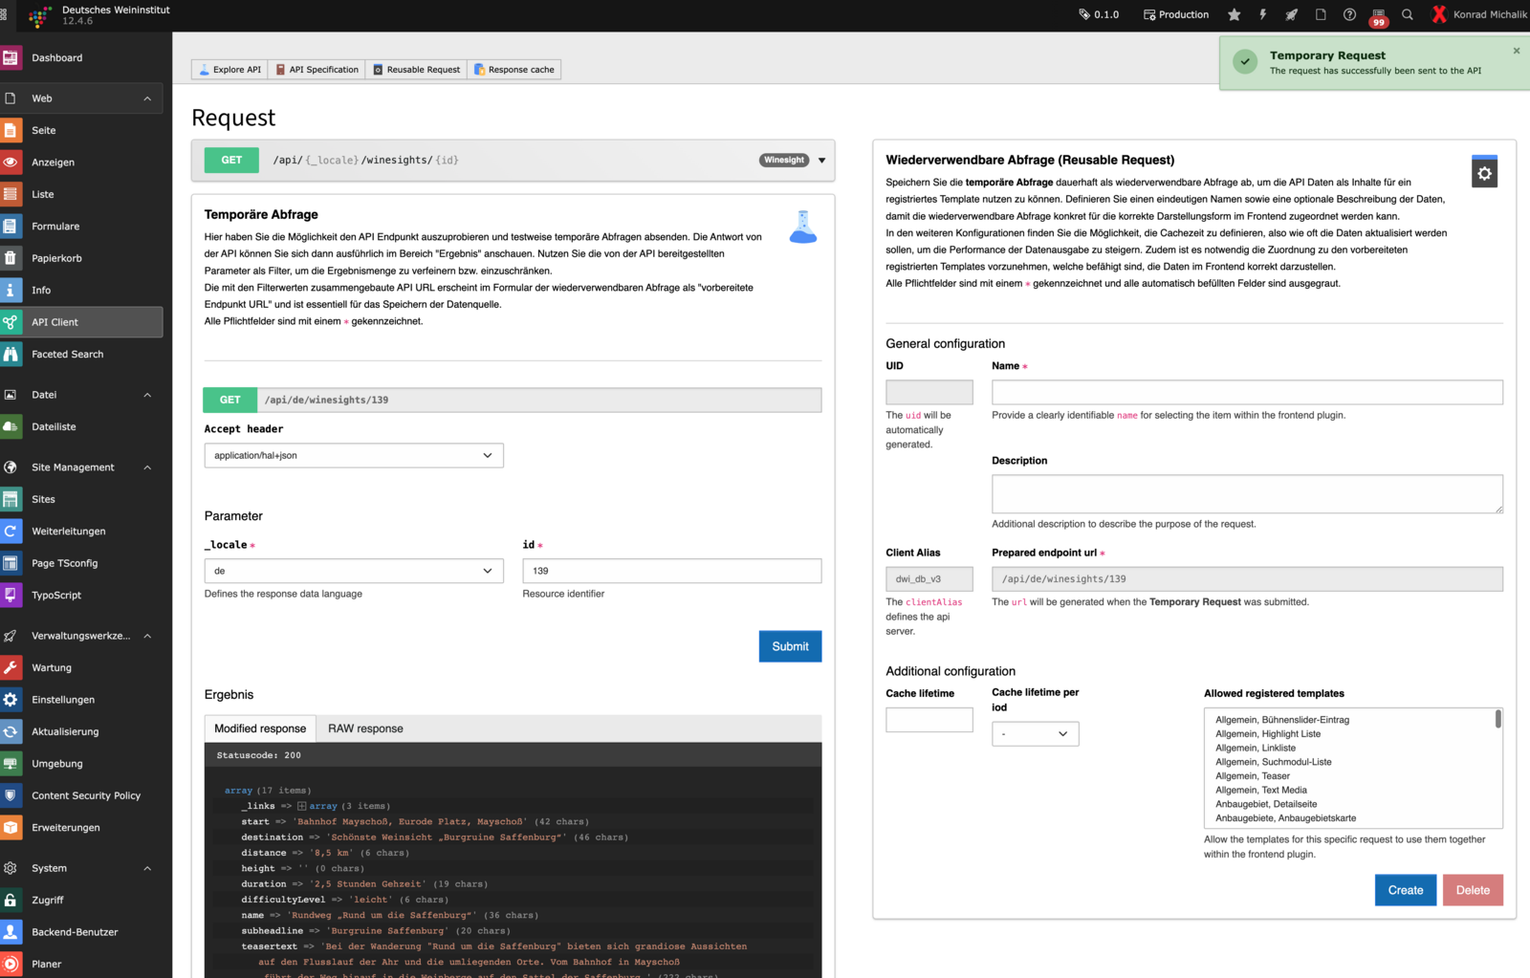Open the help question mark icon
The height and width of the screenshot is (978, 1530).
[x=1349, y=14]
